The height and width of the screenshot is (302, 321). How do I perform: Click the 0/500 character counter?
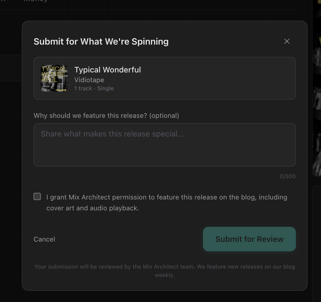click(x=288, y=176)
